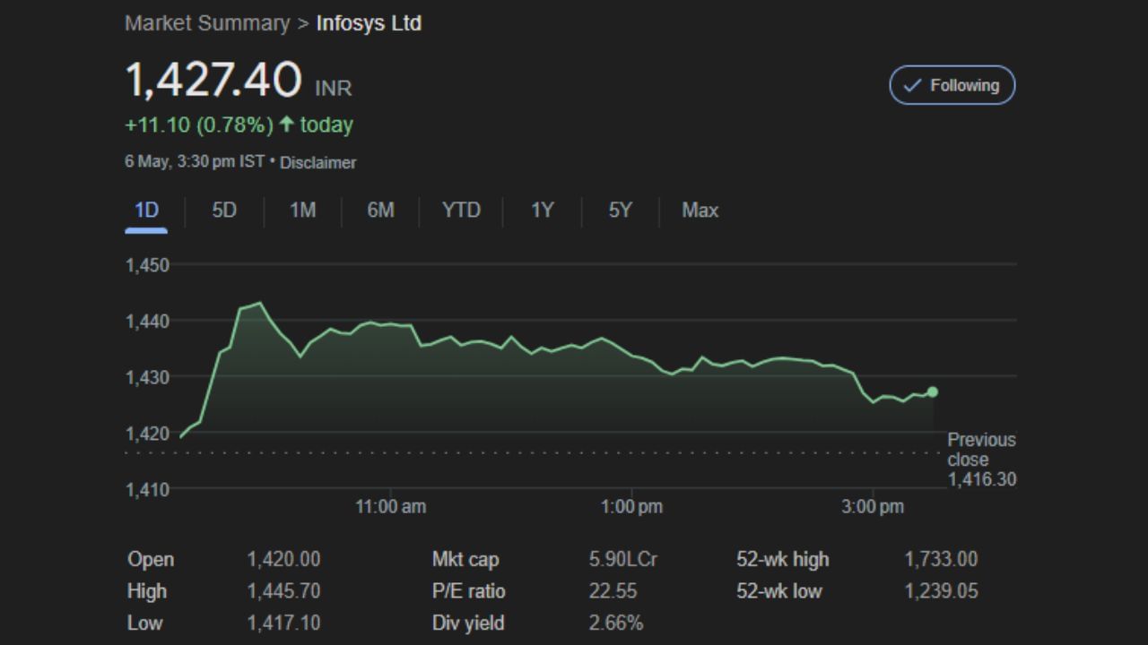Click the 52-wk low label

[x=779, y=591]
